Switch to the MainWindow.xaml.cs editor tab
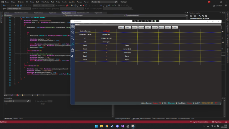 click(22, 13)
